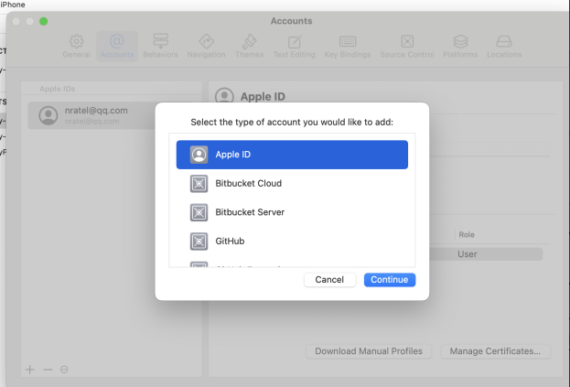Click Continue to add the account
570x387 pixels.
click(x=390, y=279)
